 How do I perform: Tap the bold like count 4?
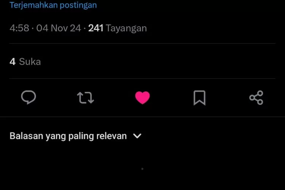[x=13, y=62]
